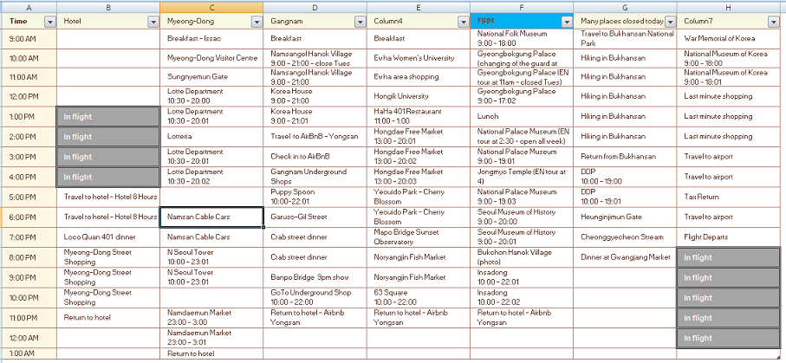Image resolution: width=786 pixels, height=363 pixels.
Task: Expand the Myeong-Dong filter dropdown arrow
Action: point(257,21)
